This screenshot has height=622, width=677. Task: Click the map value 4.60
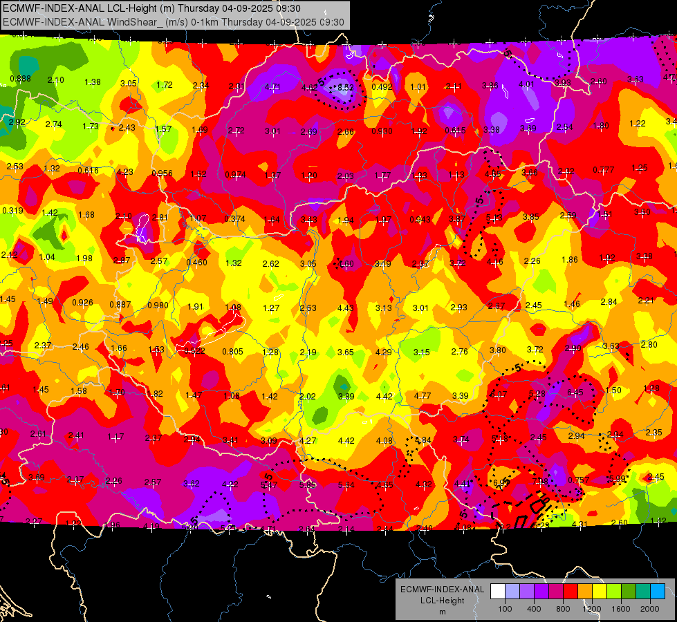click(x=346, y=264)
